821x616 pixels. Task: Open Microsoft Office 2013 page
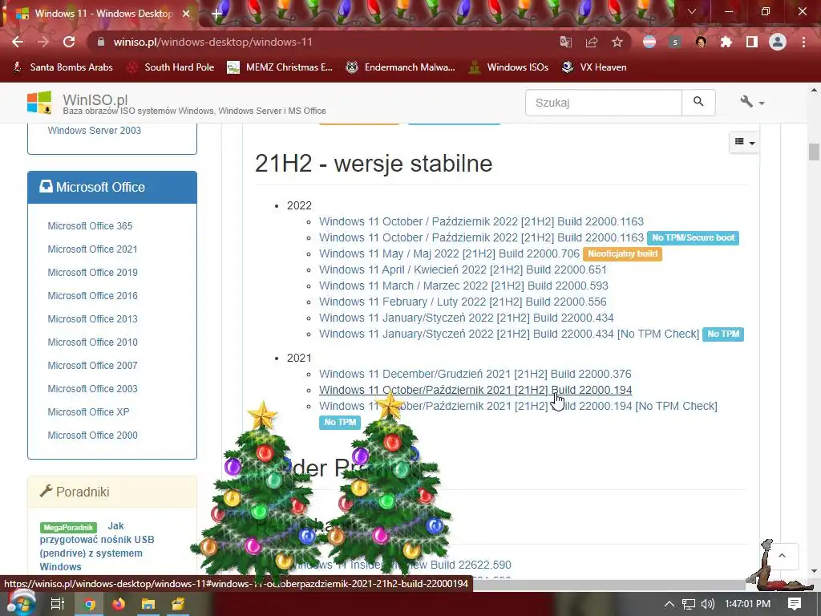pos(93,319)
